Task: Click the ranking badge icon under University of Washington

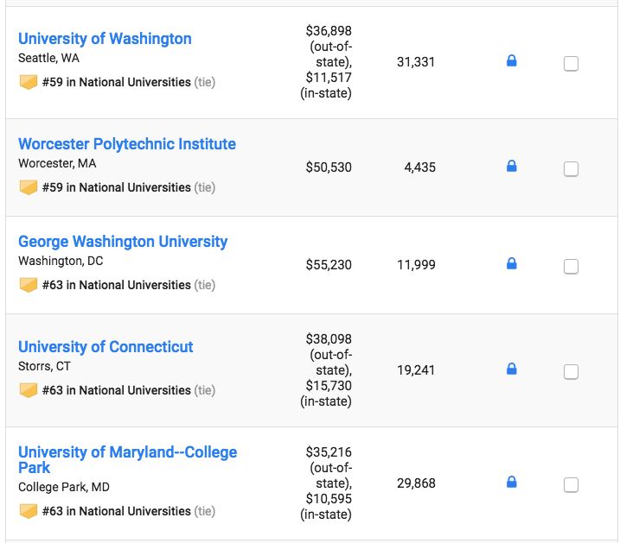Action: 28,82
